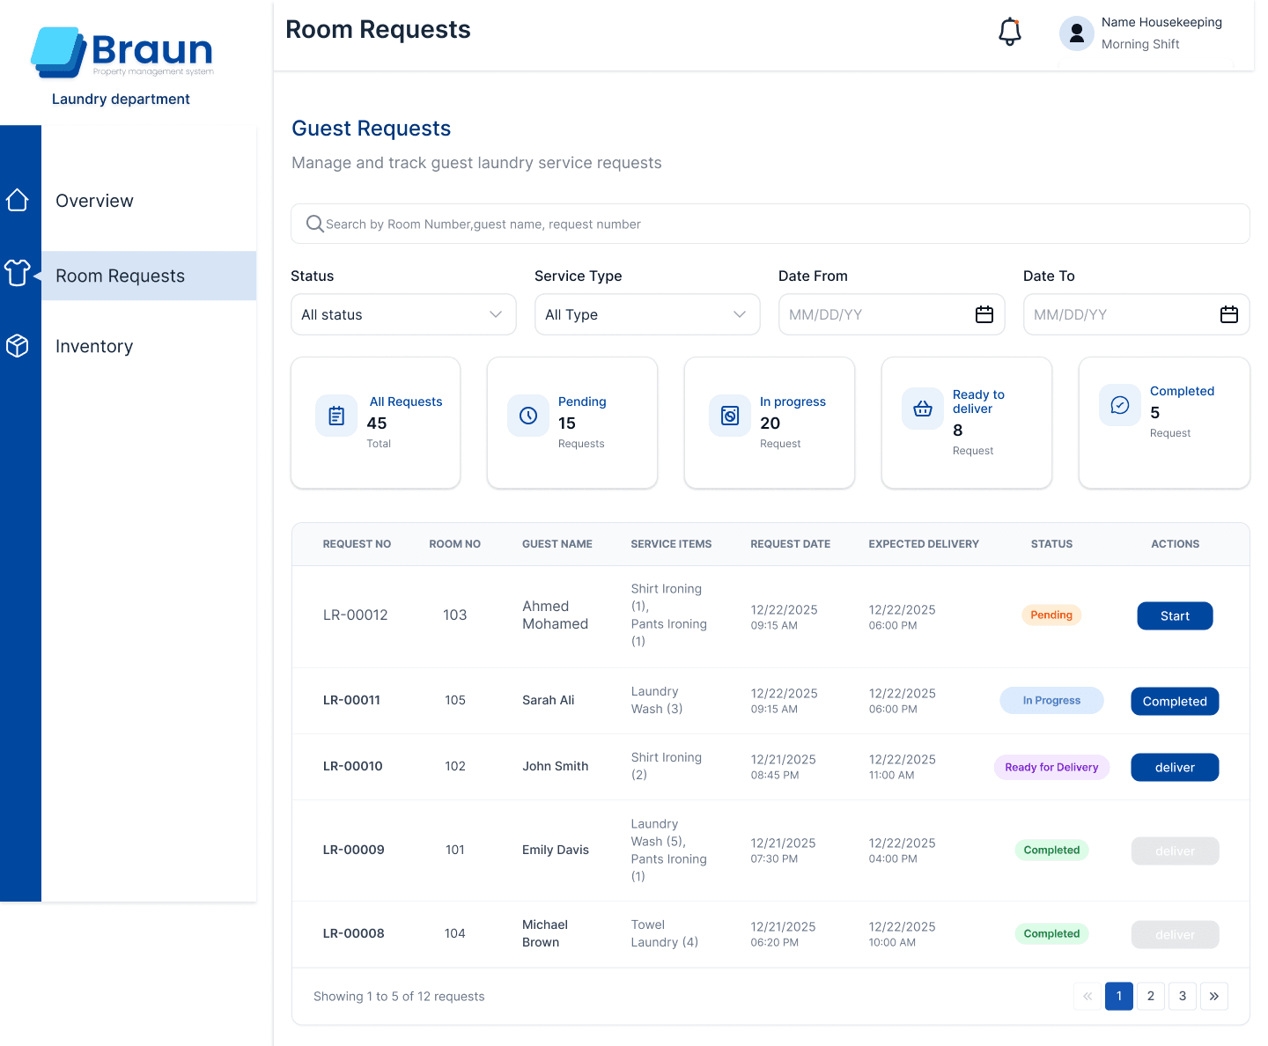
Task: Click guest name Michael Brown
Action: 545,933
